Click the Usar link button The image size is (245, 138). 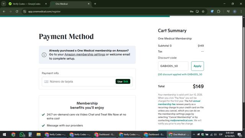(x=123, y=82)
